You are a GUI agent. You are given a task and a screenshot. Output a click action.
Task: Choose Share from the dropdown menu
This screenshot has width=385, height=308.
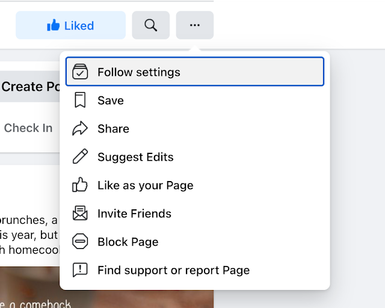click(x=113, y=129)
